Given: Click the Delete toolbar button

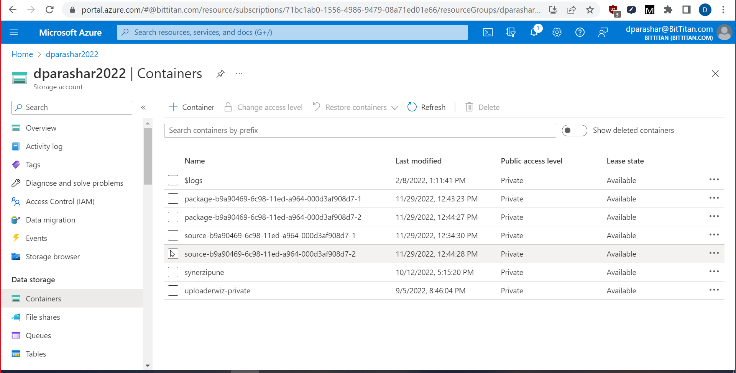Looking at the screenshot, I should click(x=482, y=108).
